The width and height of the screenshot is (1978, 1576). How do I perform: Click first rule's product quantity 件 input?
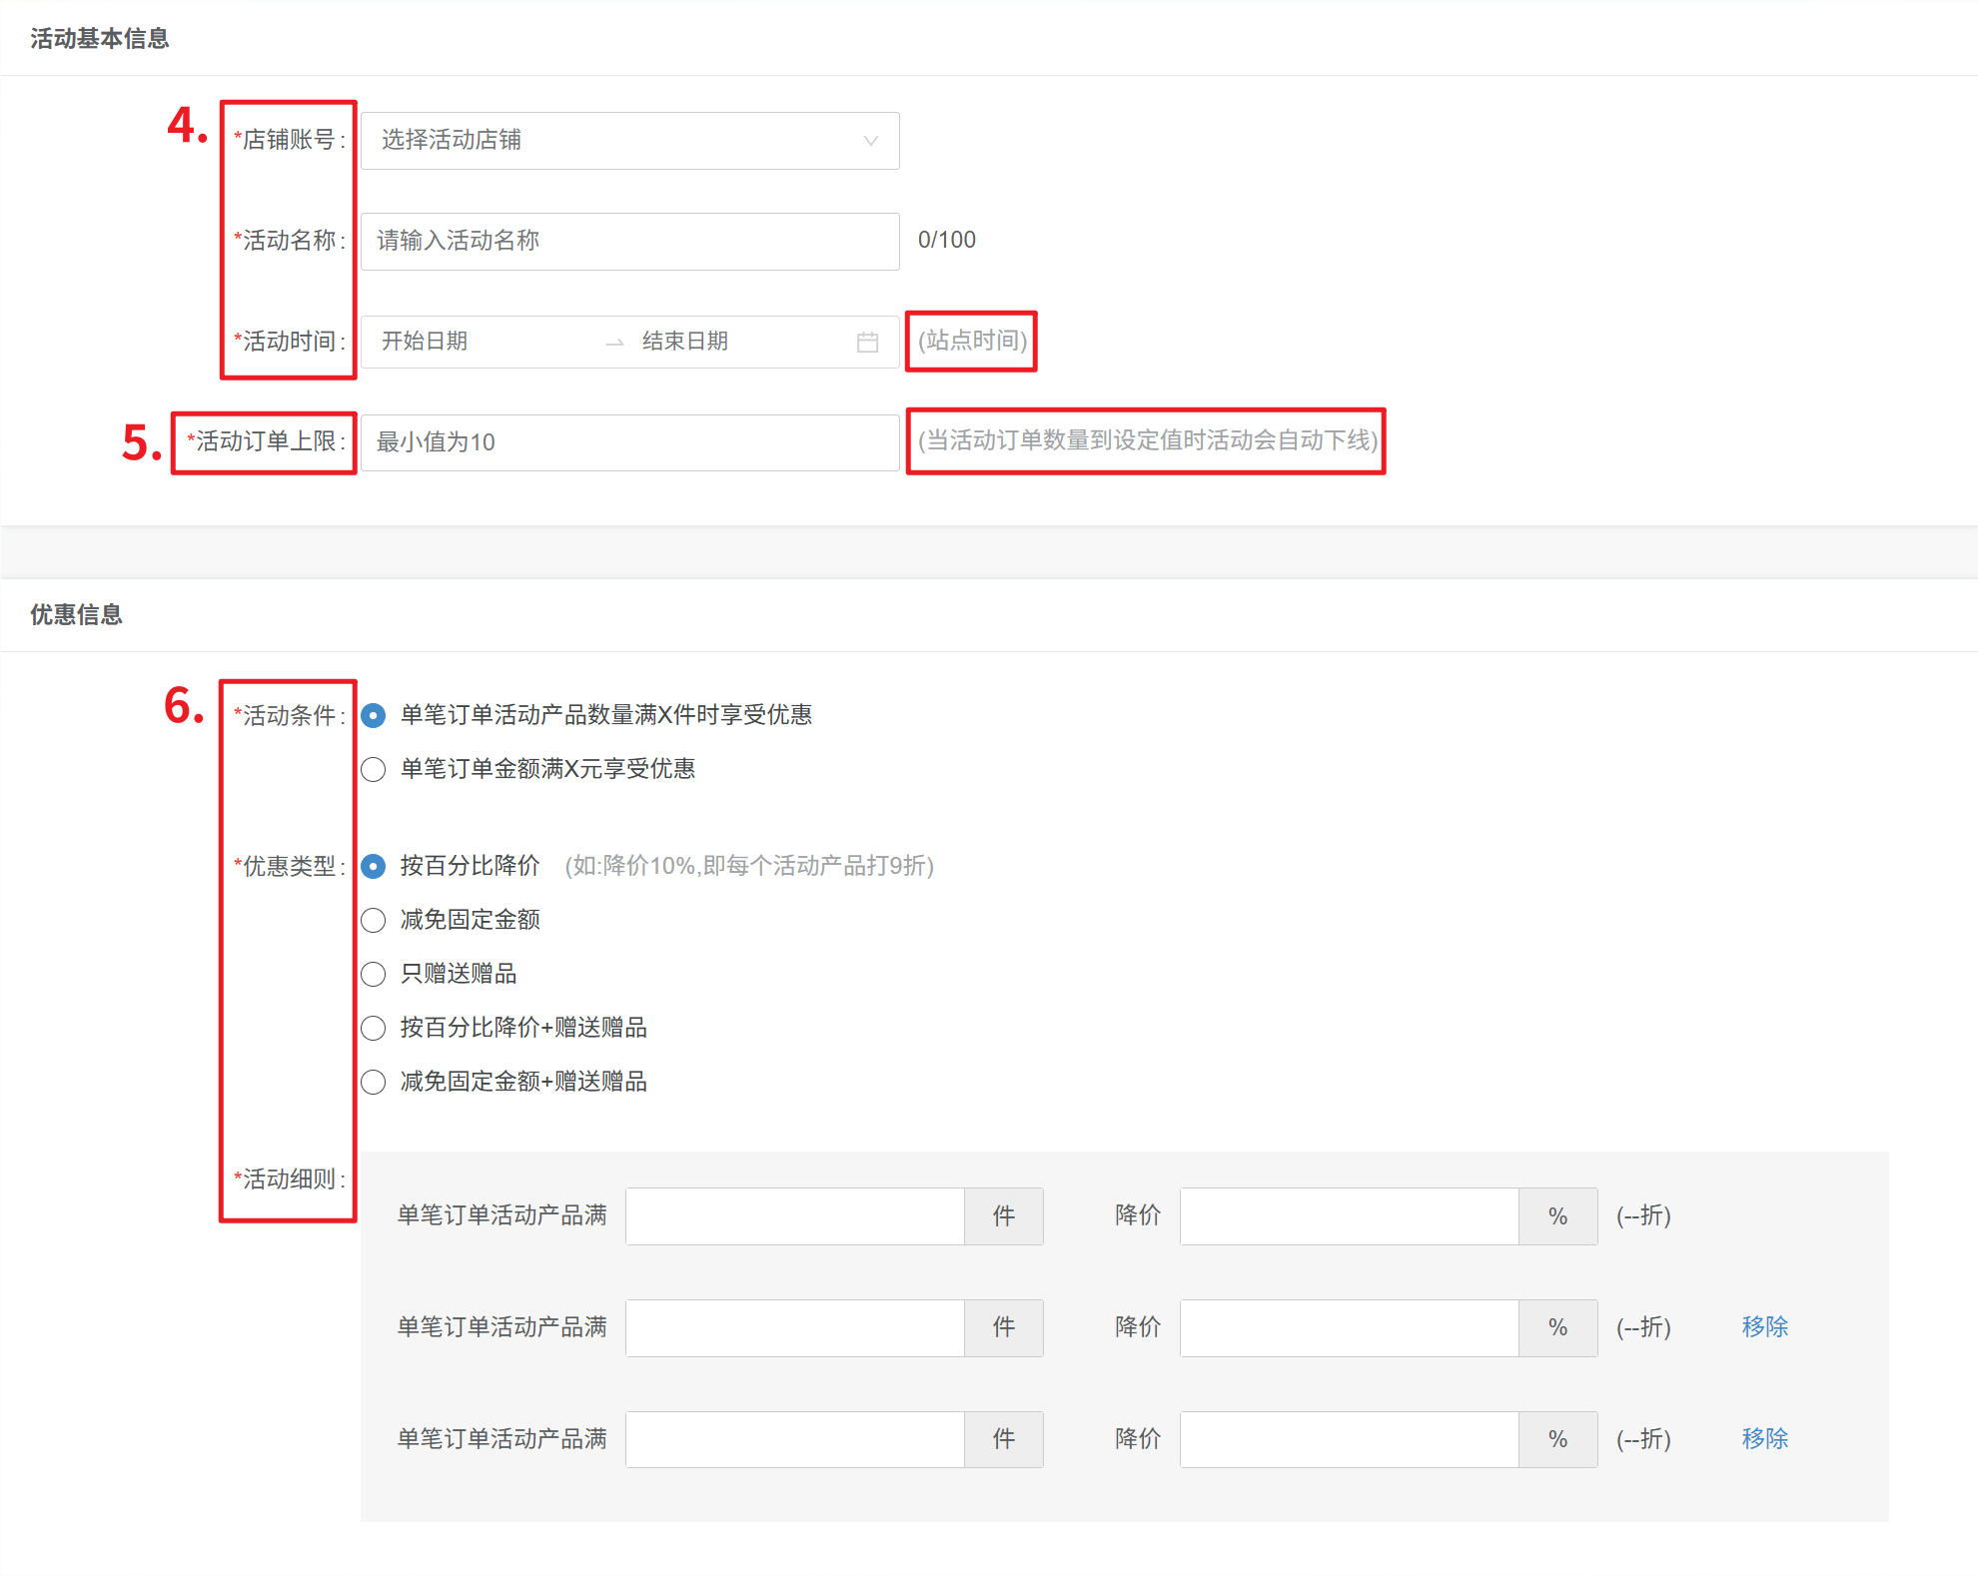pyautogui.click(x=795, y=1216)
